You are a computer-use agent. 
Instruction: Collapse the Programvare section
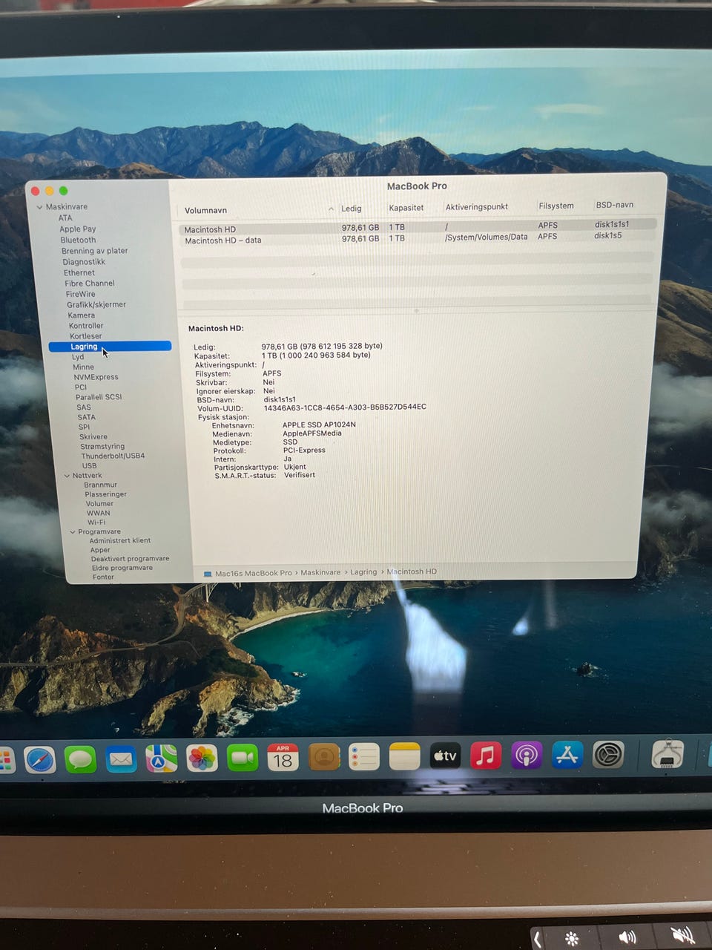[73, 531]
